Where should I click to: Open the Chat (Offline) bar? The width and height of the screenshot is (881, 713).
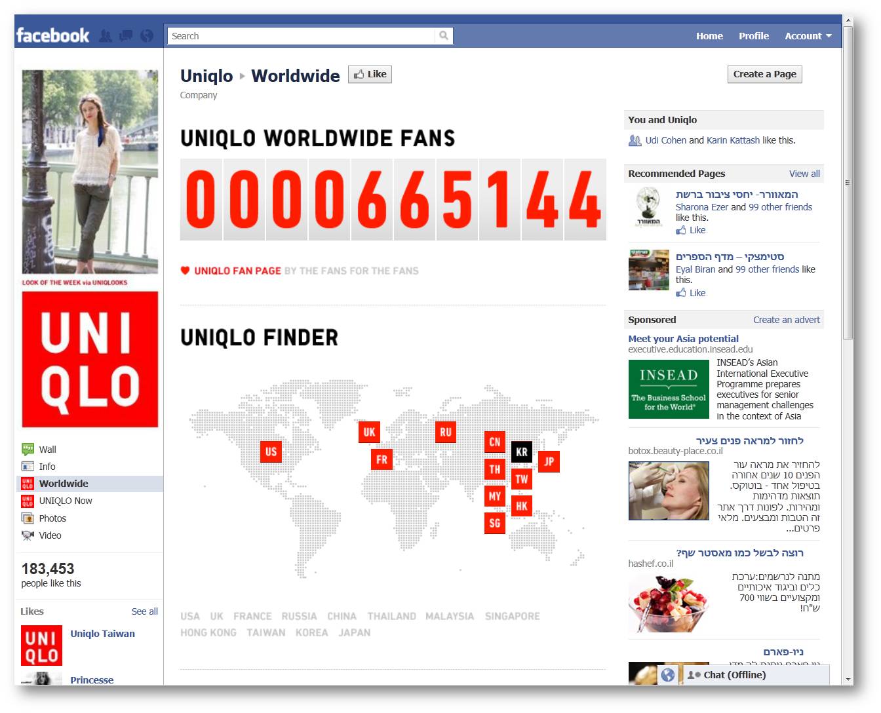pos(755,675)
